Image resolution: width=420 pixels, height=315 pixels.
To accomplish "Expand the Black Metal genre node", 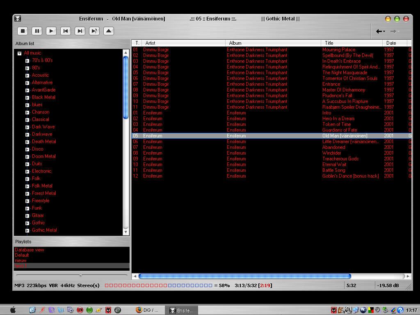I will point(27,98).
